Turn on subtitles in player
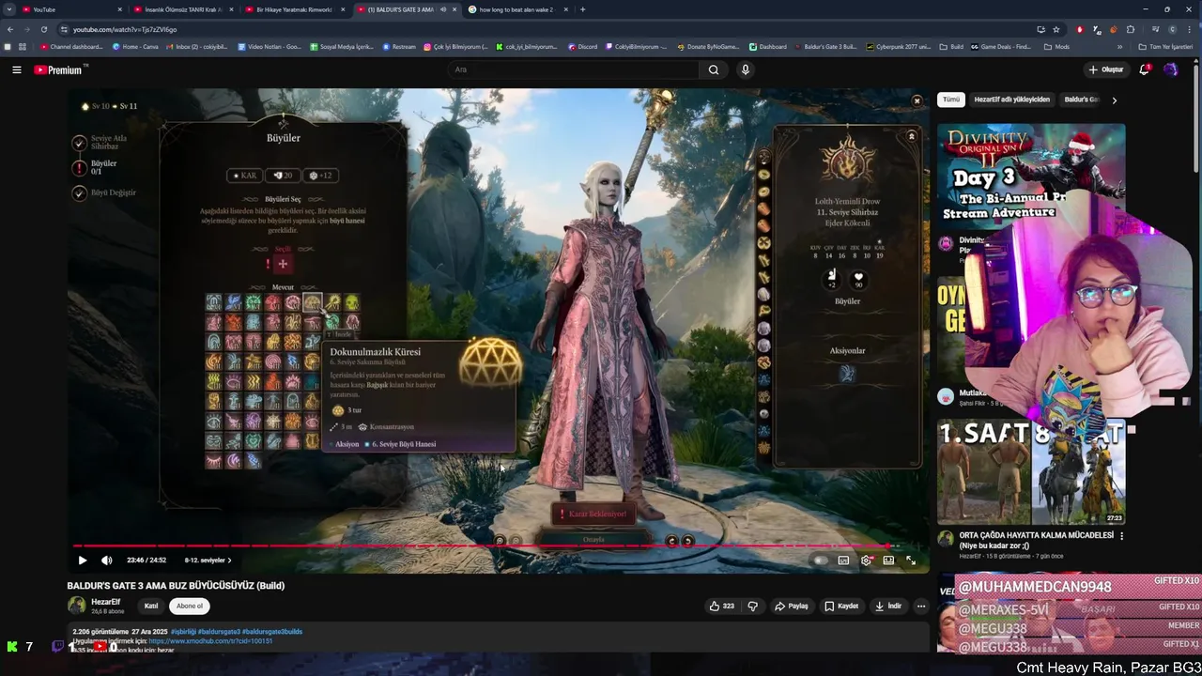 tap(843, 561)
